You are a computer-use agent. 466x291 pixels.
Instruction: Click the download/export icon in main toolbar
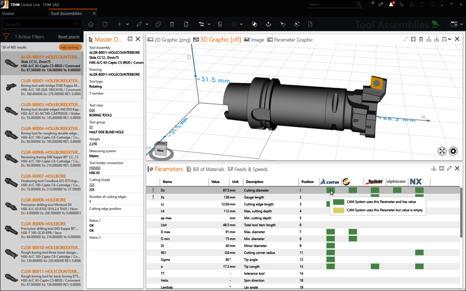point(268,24)
